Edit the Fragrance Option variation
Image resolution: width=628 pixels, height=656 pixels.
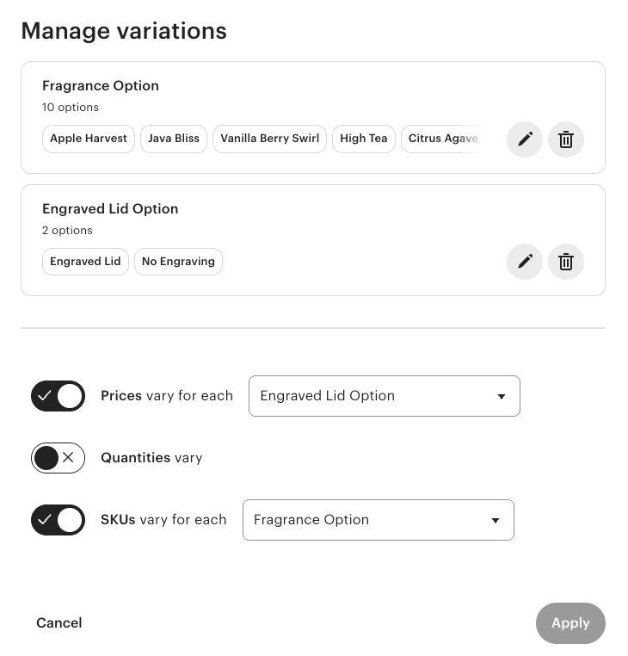[525, 139]
